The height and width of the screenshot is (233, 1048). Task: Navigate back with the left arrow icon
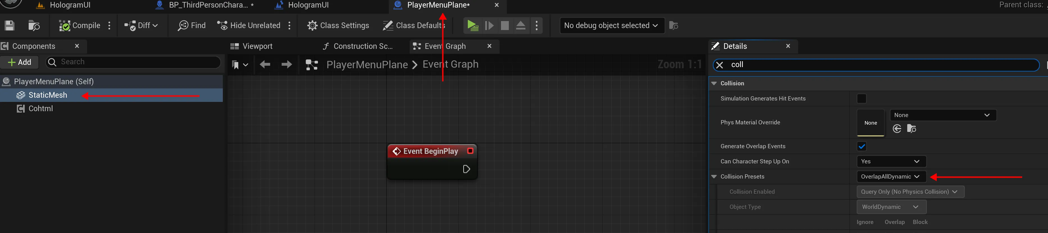pos(265,65)
